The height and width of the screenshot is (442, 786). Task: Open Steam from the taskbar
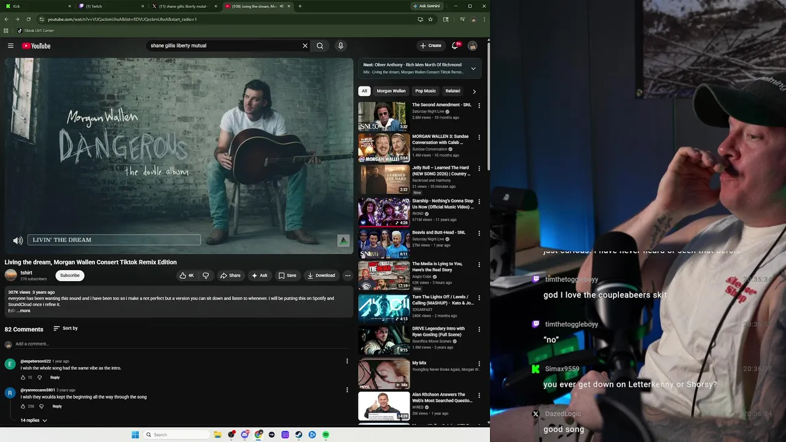coord(298,435)
